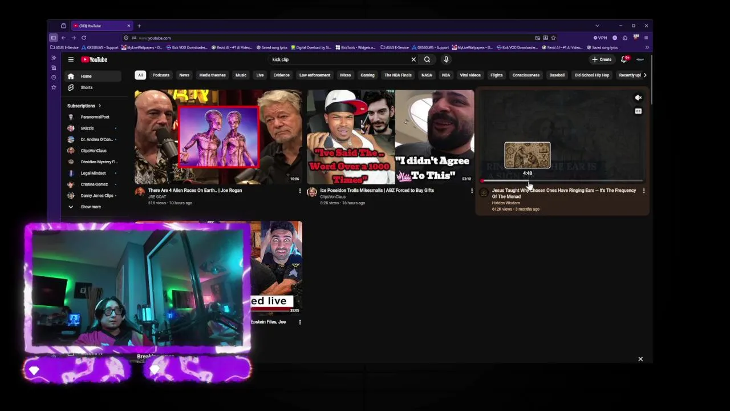Start voice search with microphone

[446, 59]
